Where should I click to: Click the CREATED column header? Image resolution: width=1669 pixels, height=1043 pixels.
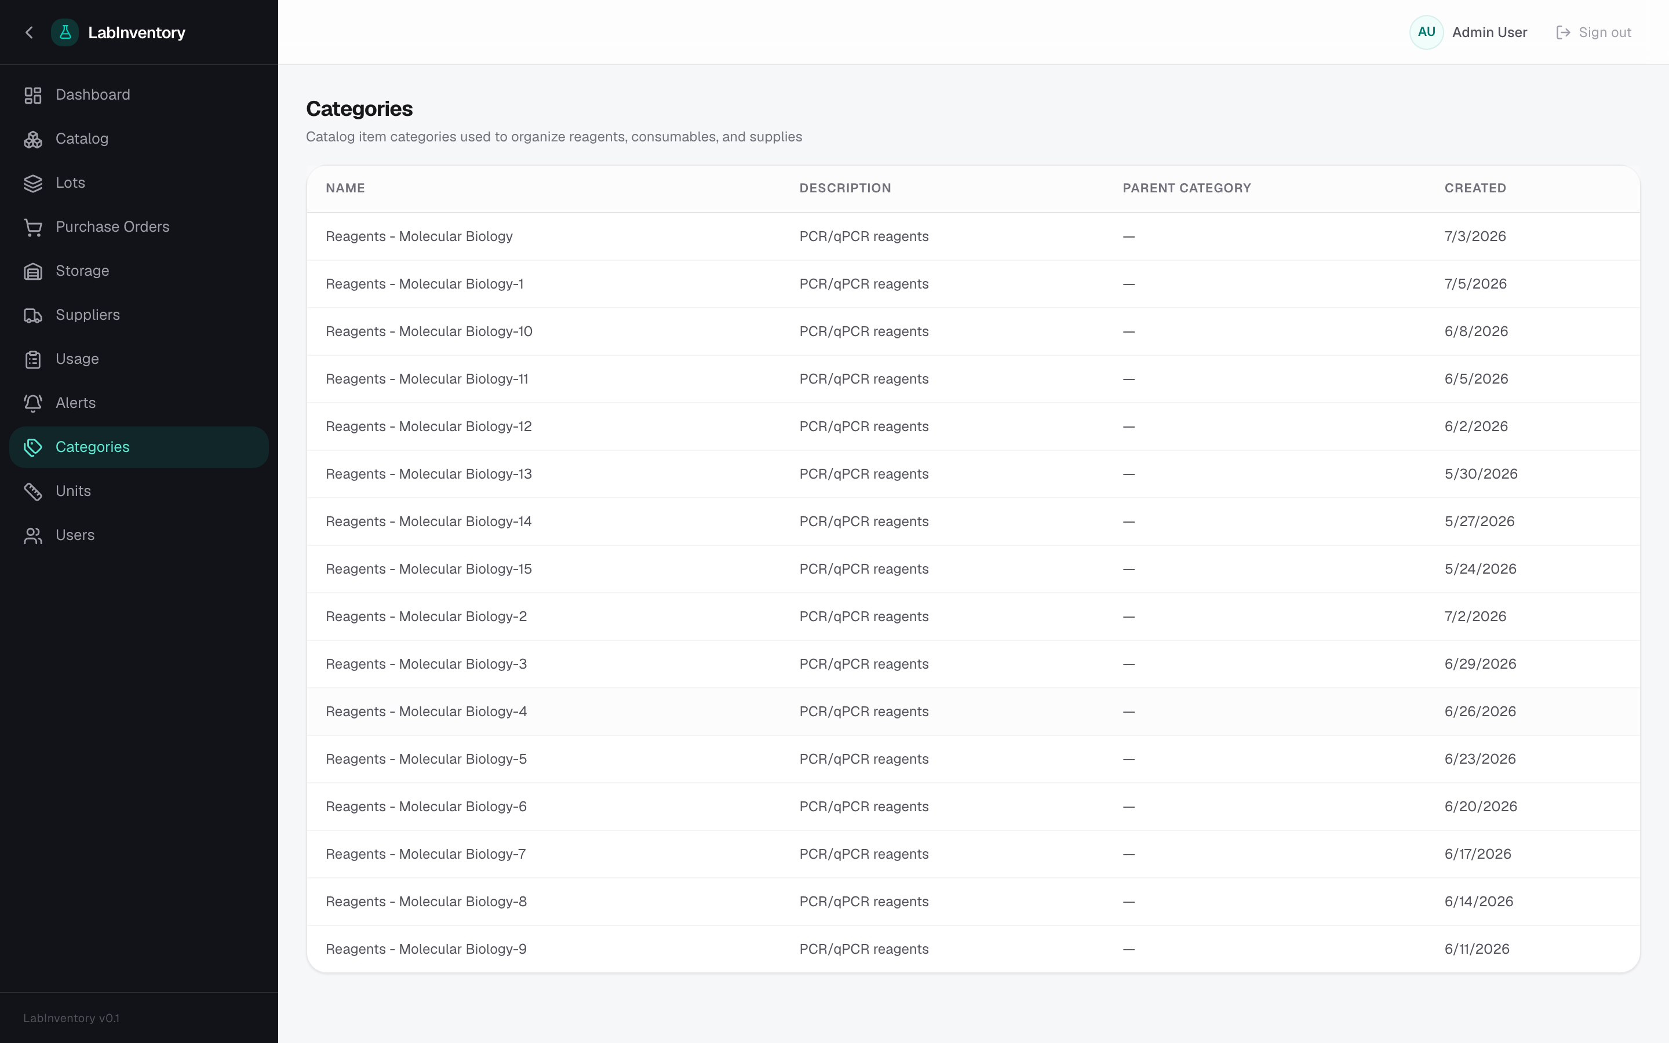tap(1475, 188)
